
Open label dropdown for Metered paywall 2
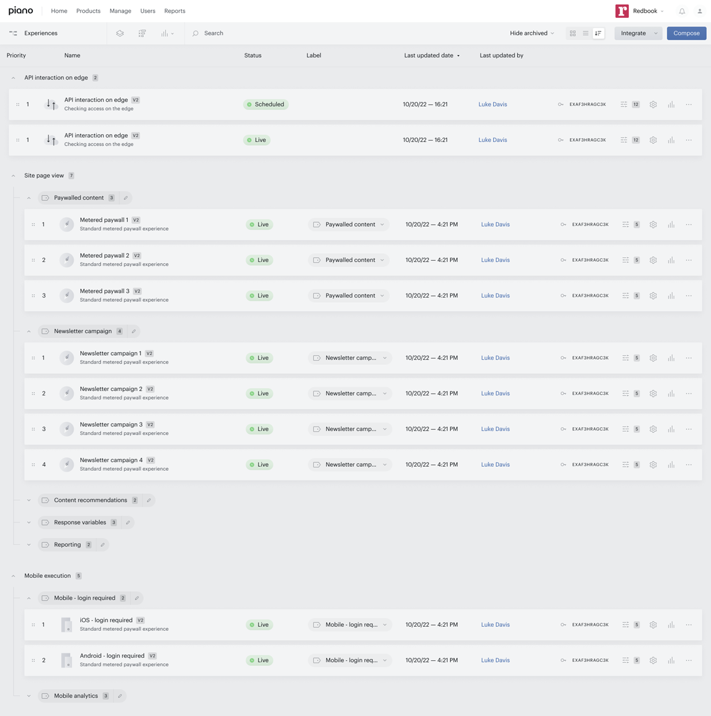pos(349,260)
